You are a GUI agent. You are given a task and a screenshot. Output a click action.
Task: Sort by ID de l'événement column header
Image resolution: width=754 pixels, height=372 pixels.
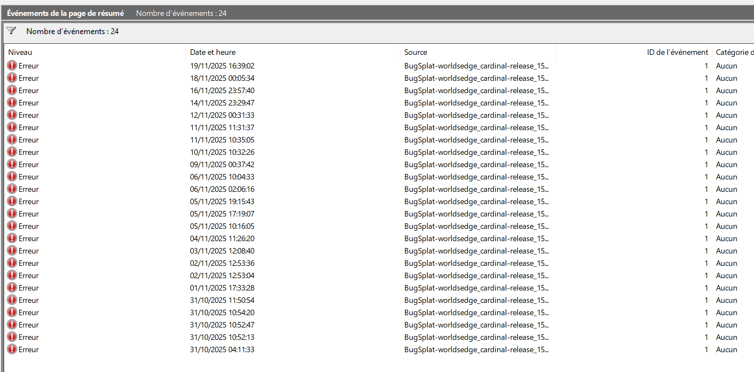pyautogui.click(x=677, y=52)
